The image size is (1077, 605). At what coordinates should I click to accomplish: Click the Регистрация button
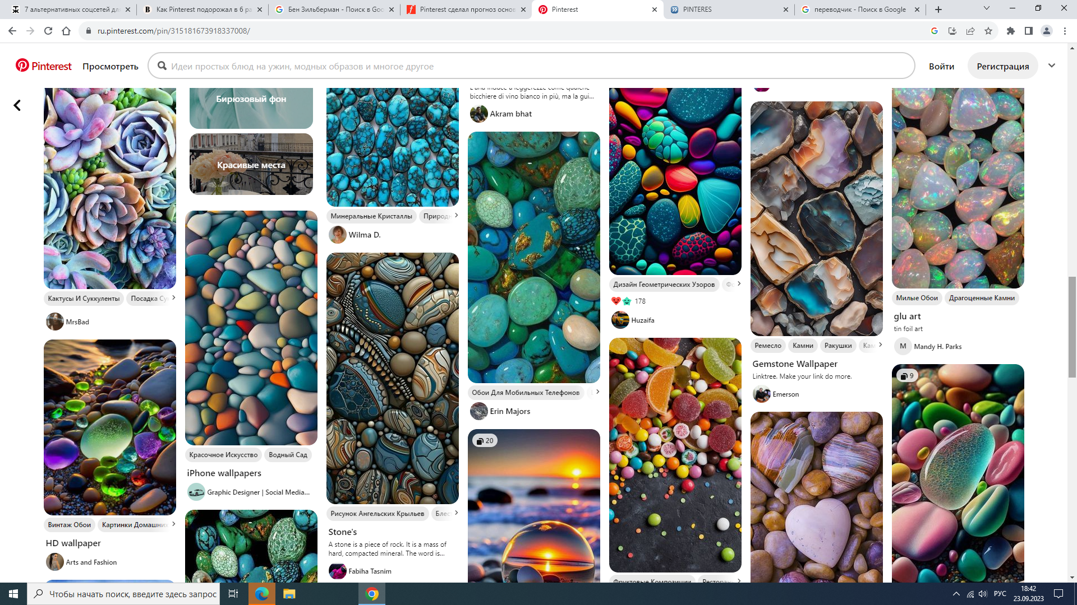1002,66
